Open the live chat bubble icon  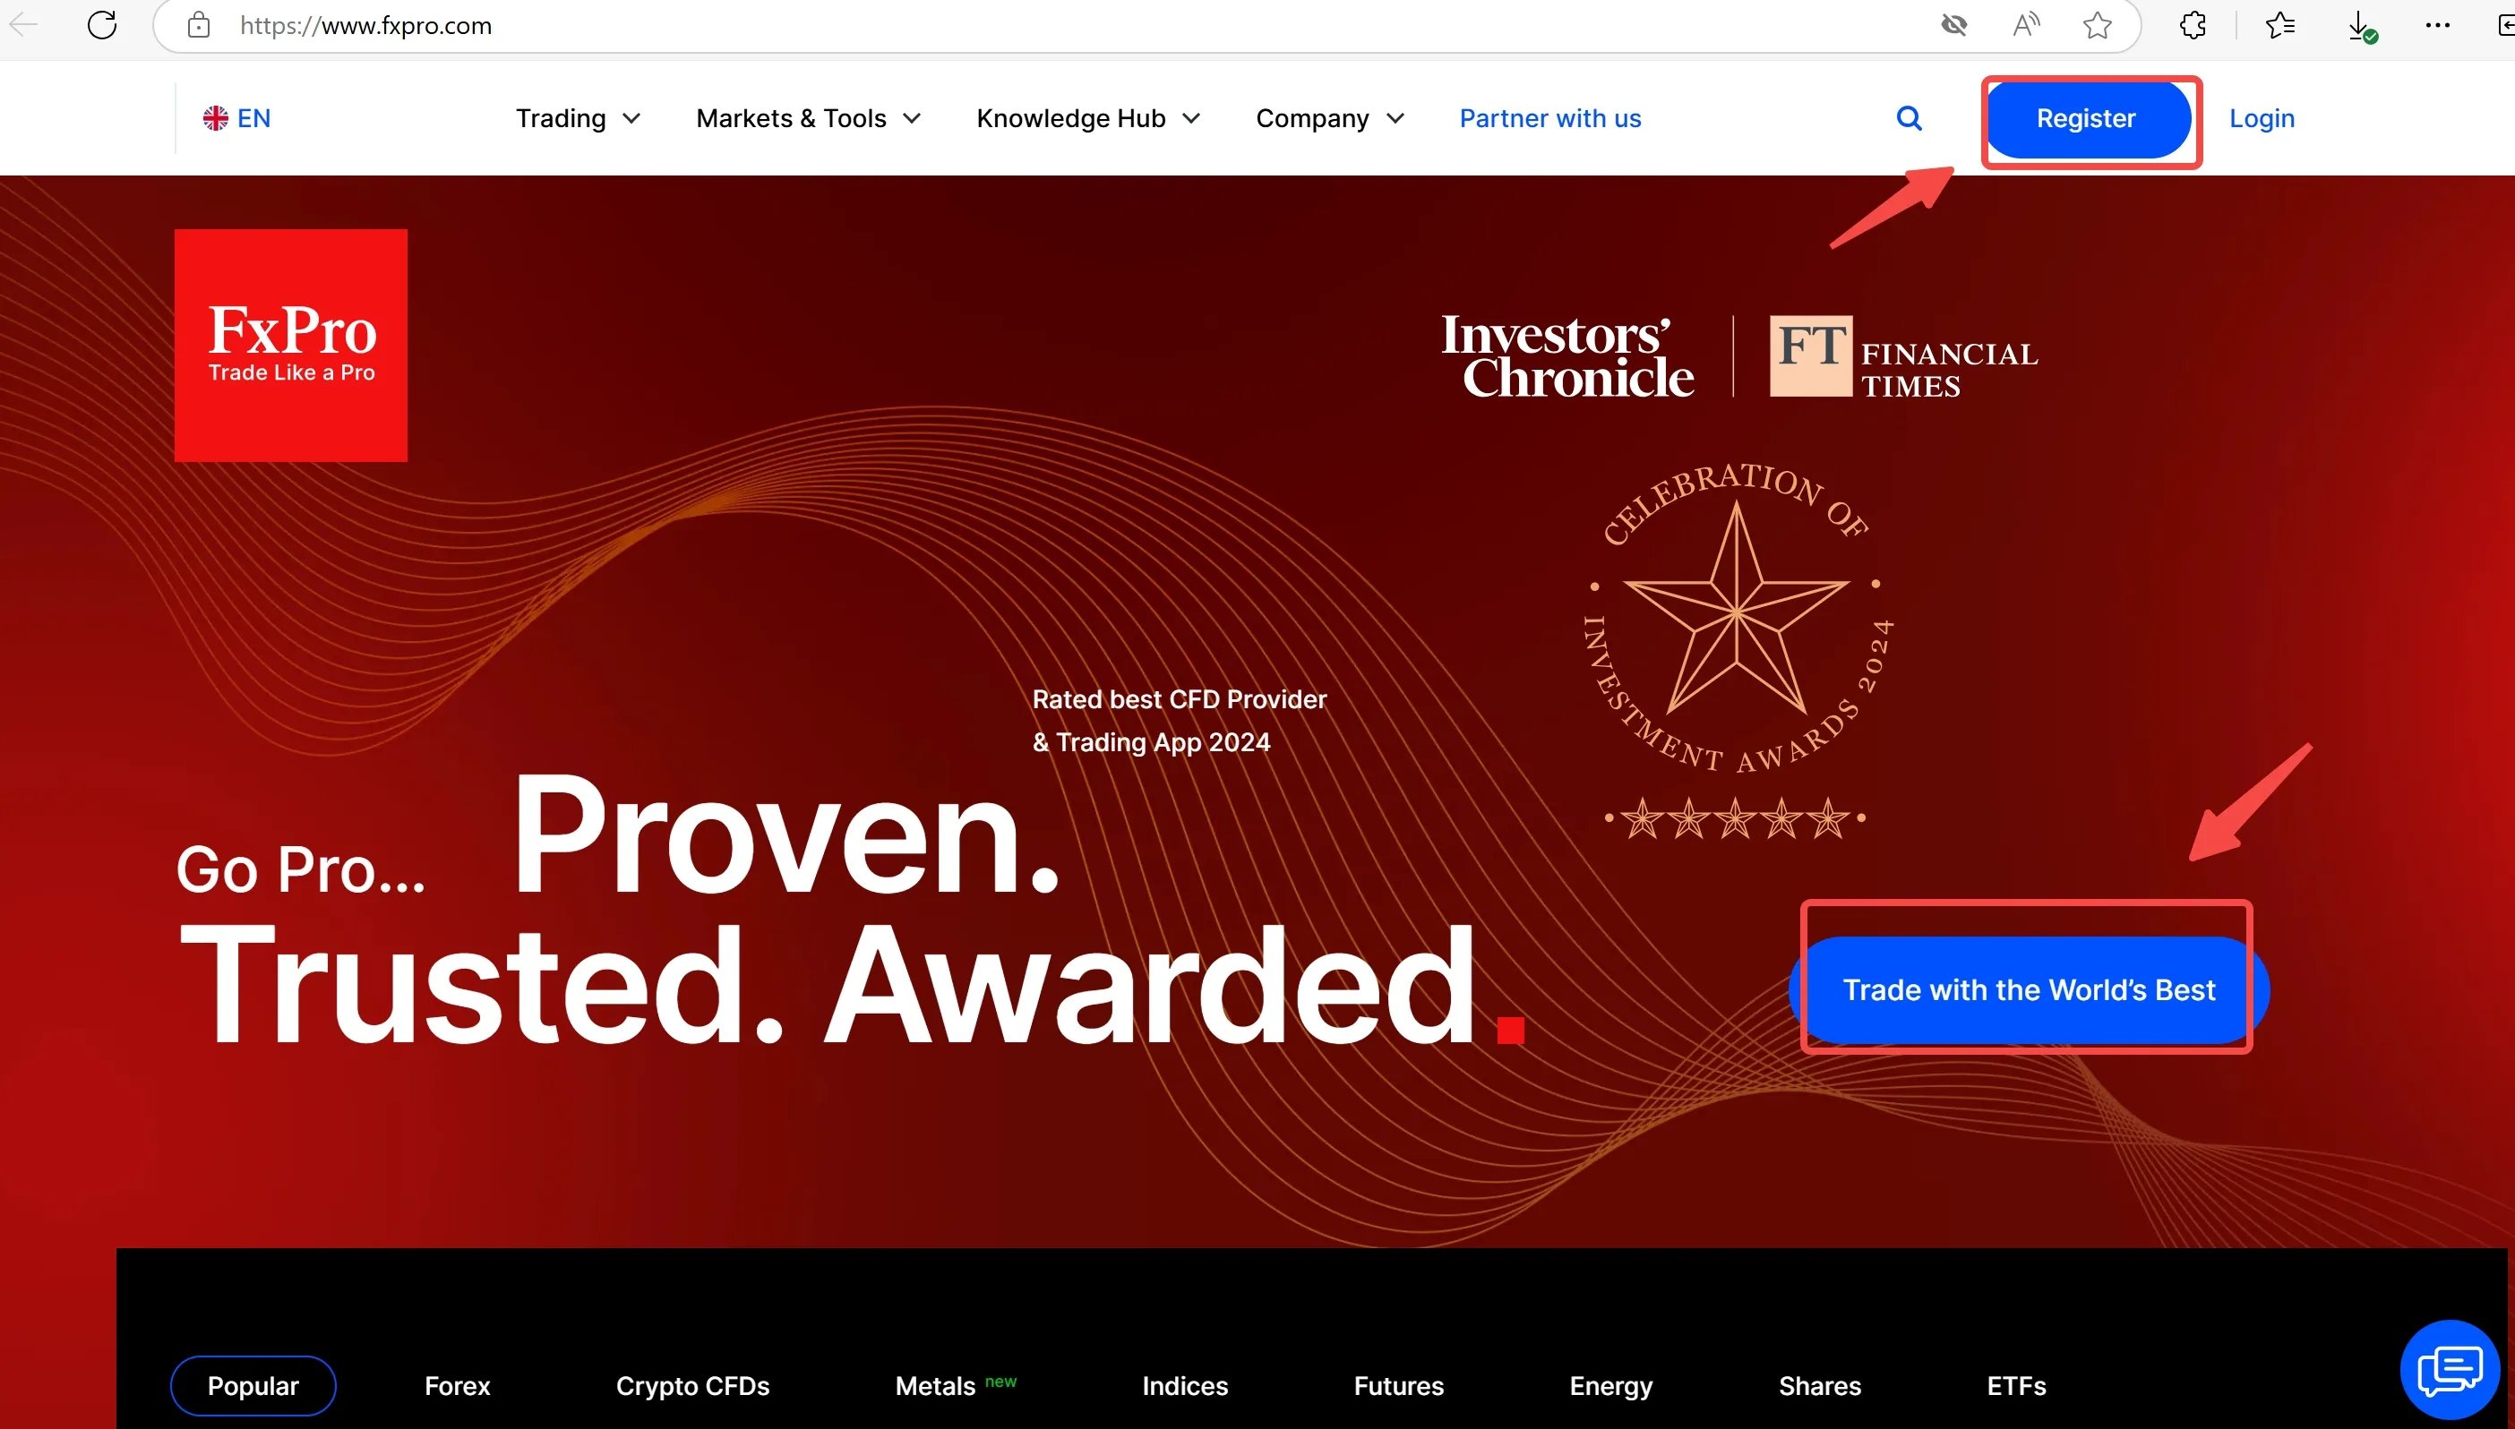tap(2450, 1369)
